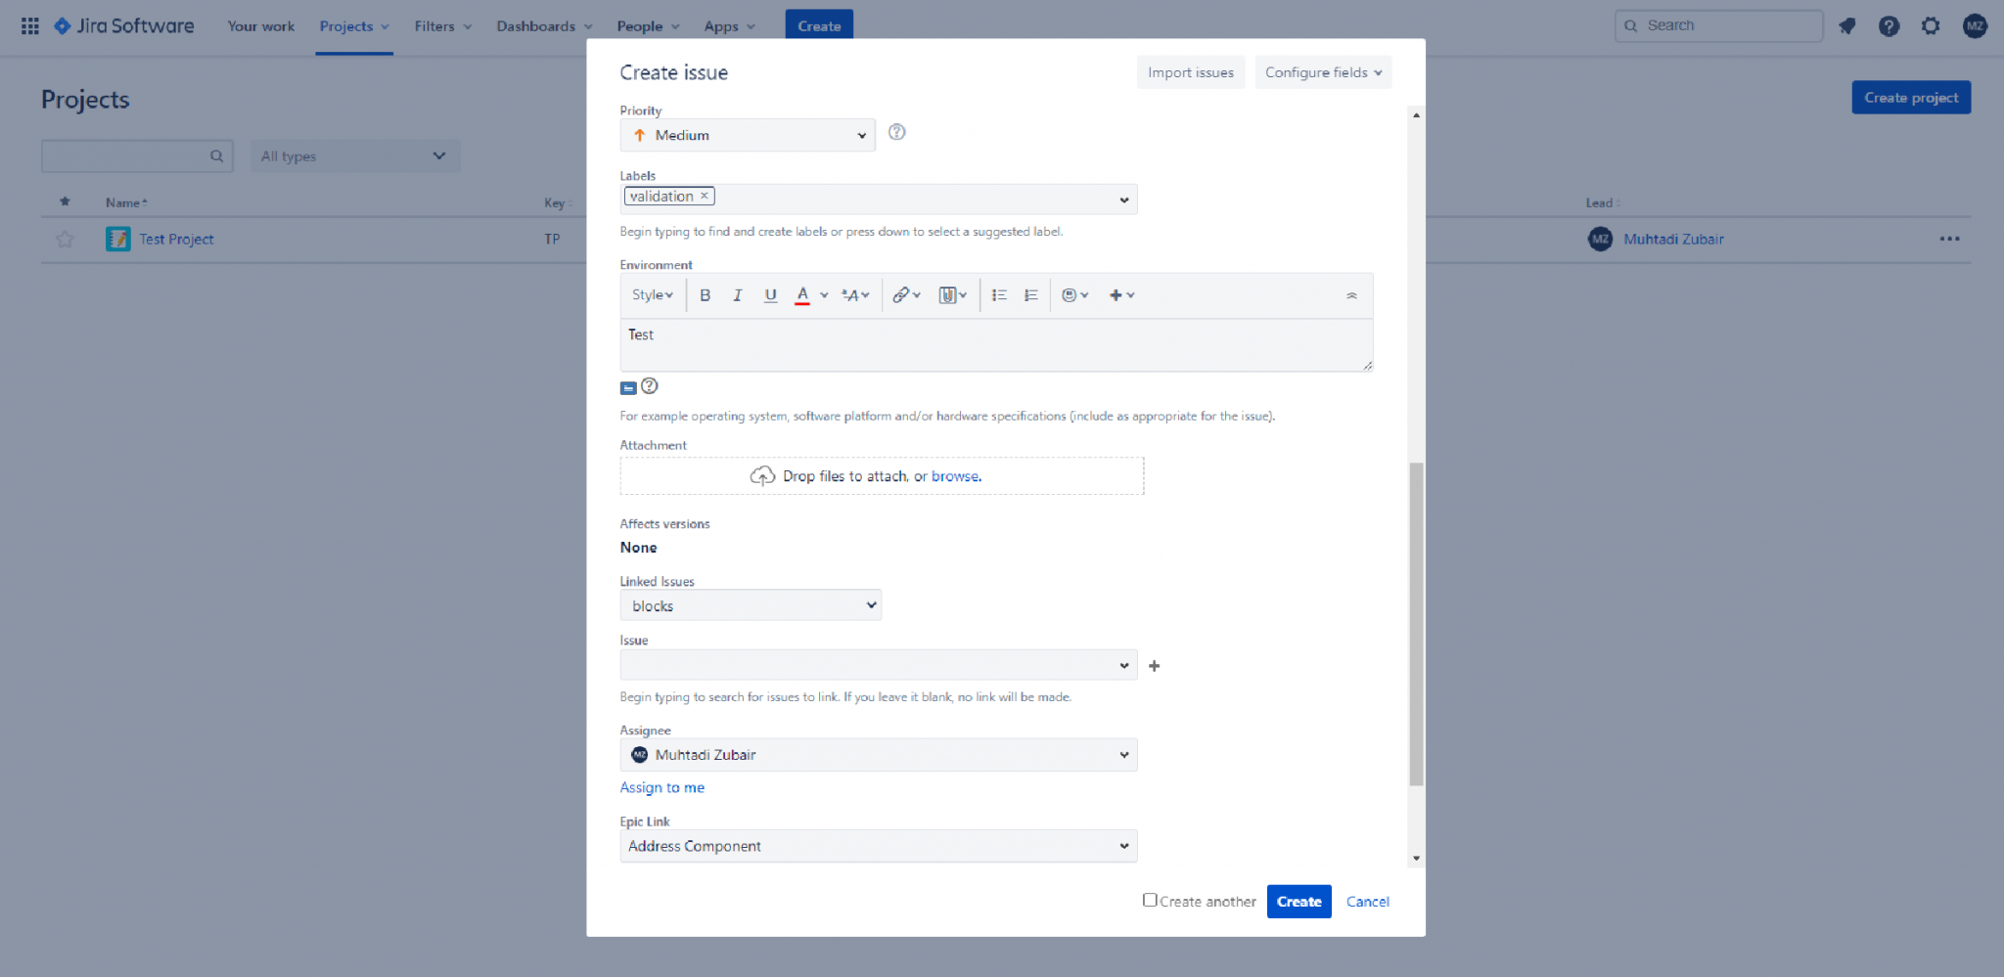Apply italic formatting in Environment field
This screenshot has width=2004, height=977.
pos(737,294)
